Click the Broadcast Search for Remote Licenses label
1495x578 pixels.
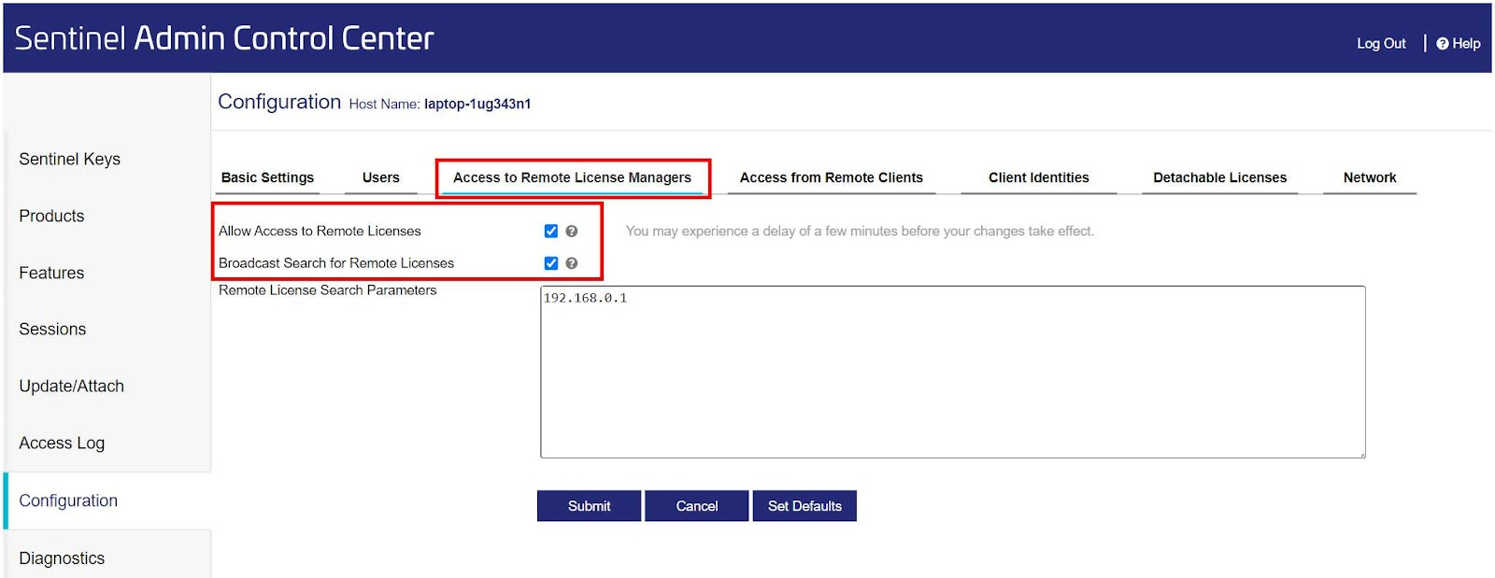coord(336,263)
